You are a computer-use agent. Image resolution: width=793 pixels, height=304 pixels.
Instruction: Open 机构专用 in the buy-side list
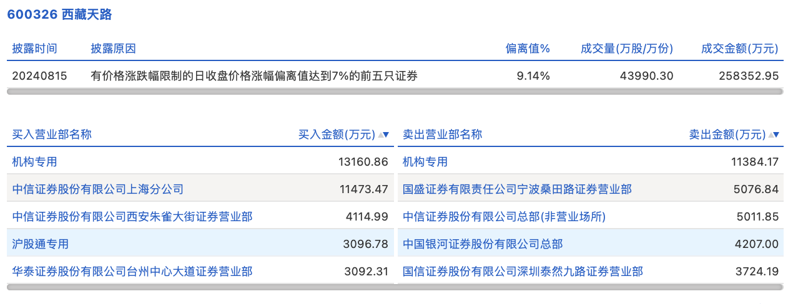tap(35, 162)
